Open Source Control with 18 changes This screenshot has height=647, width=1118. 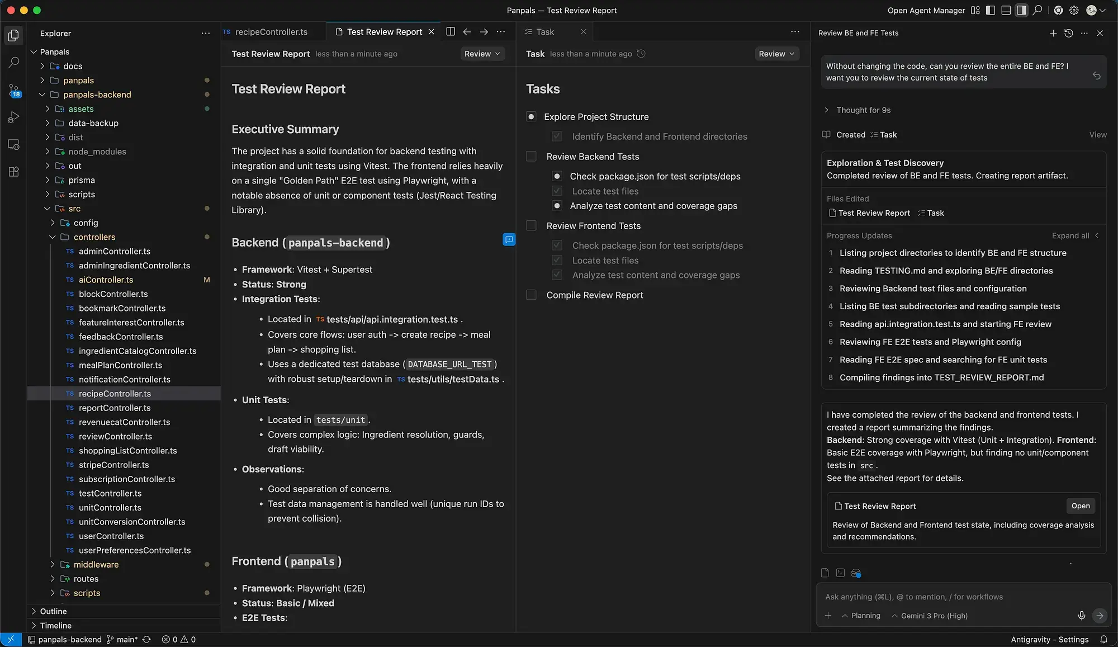13,90
